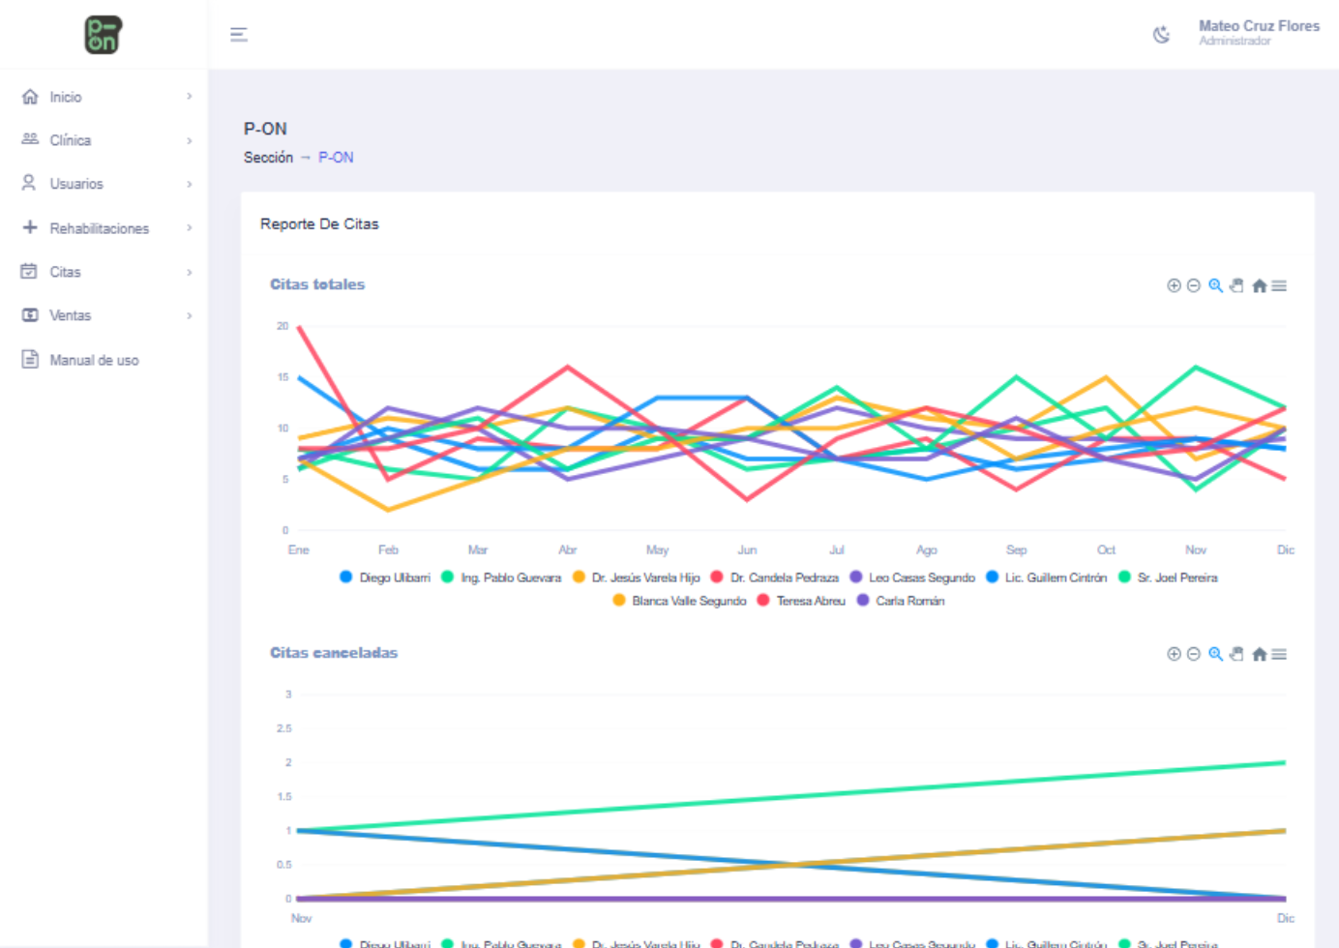
Task: Open the Citas totales chart export menu
Action: coord(1279,285)
